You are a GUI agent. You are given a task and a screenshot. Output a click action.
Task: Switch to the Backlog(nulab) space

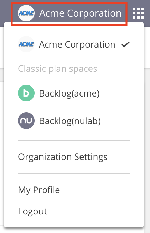74,121
